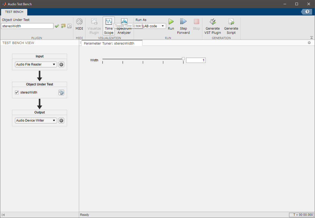Image resolution: width=315 pixels, height=218 pixels.
Task: Open the Audio Device Writer output dropdown
Action: pos(36,120)
